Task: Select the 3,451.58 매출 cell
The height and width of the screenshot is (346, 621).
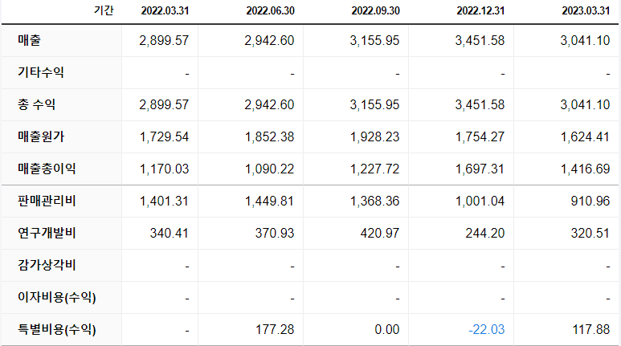Action: tap(479, 40)
